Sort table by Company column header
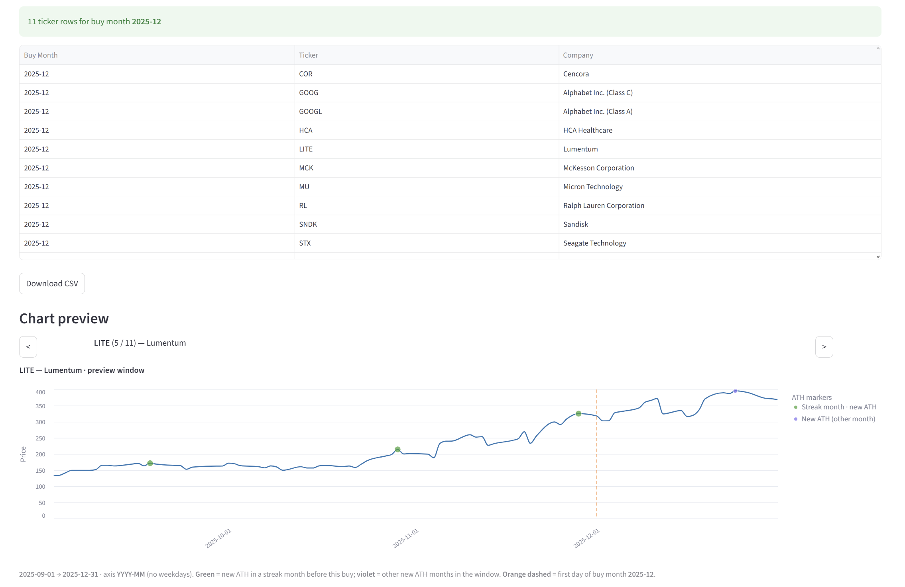The image size is (905, 587). tap(578, 55)
